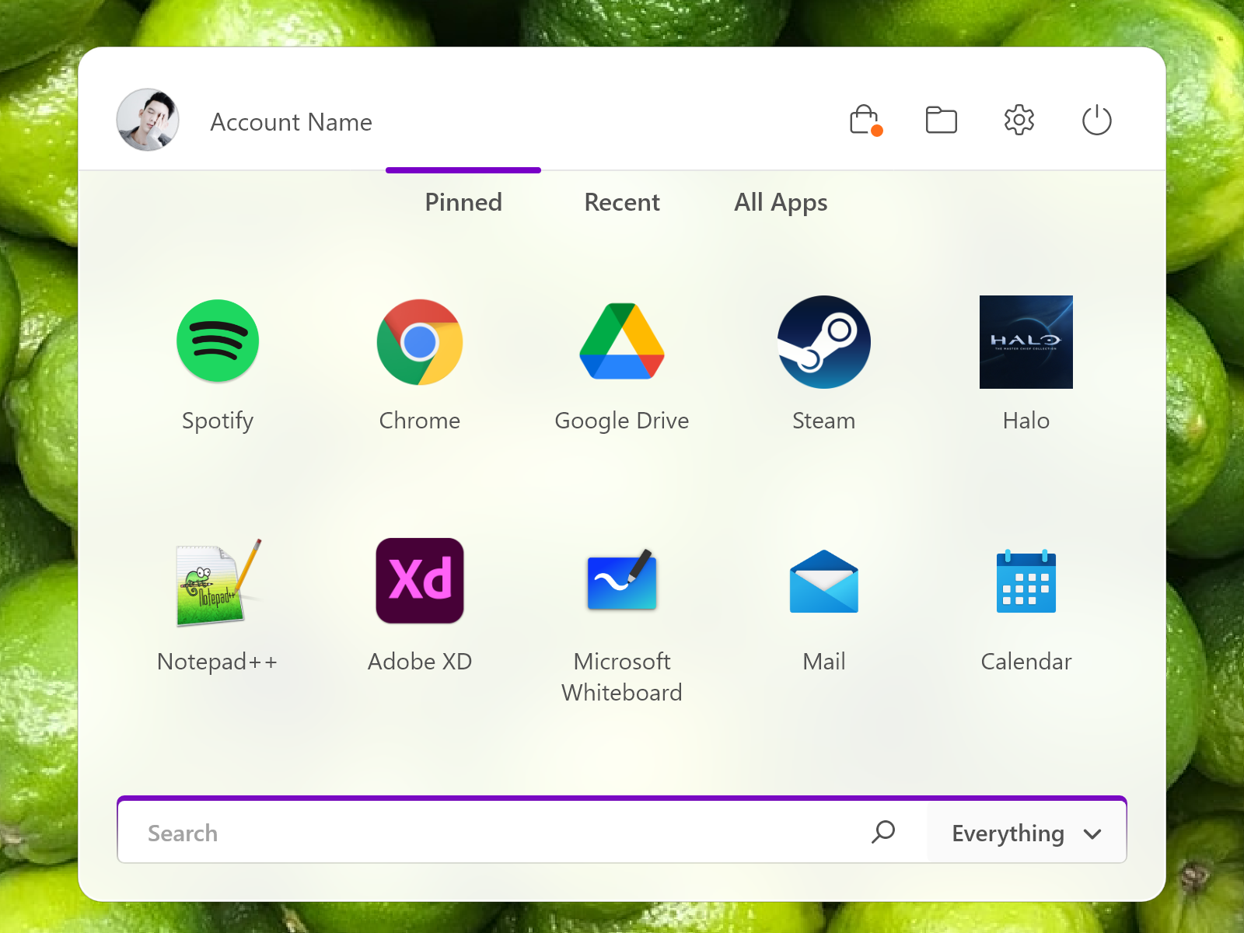Open Microsoft Whiteboard icon
The height and width of the screenshot is (933, 1244).
point(622,580)
